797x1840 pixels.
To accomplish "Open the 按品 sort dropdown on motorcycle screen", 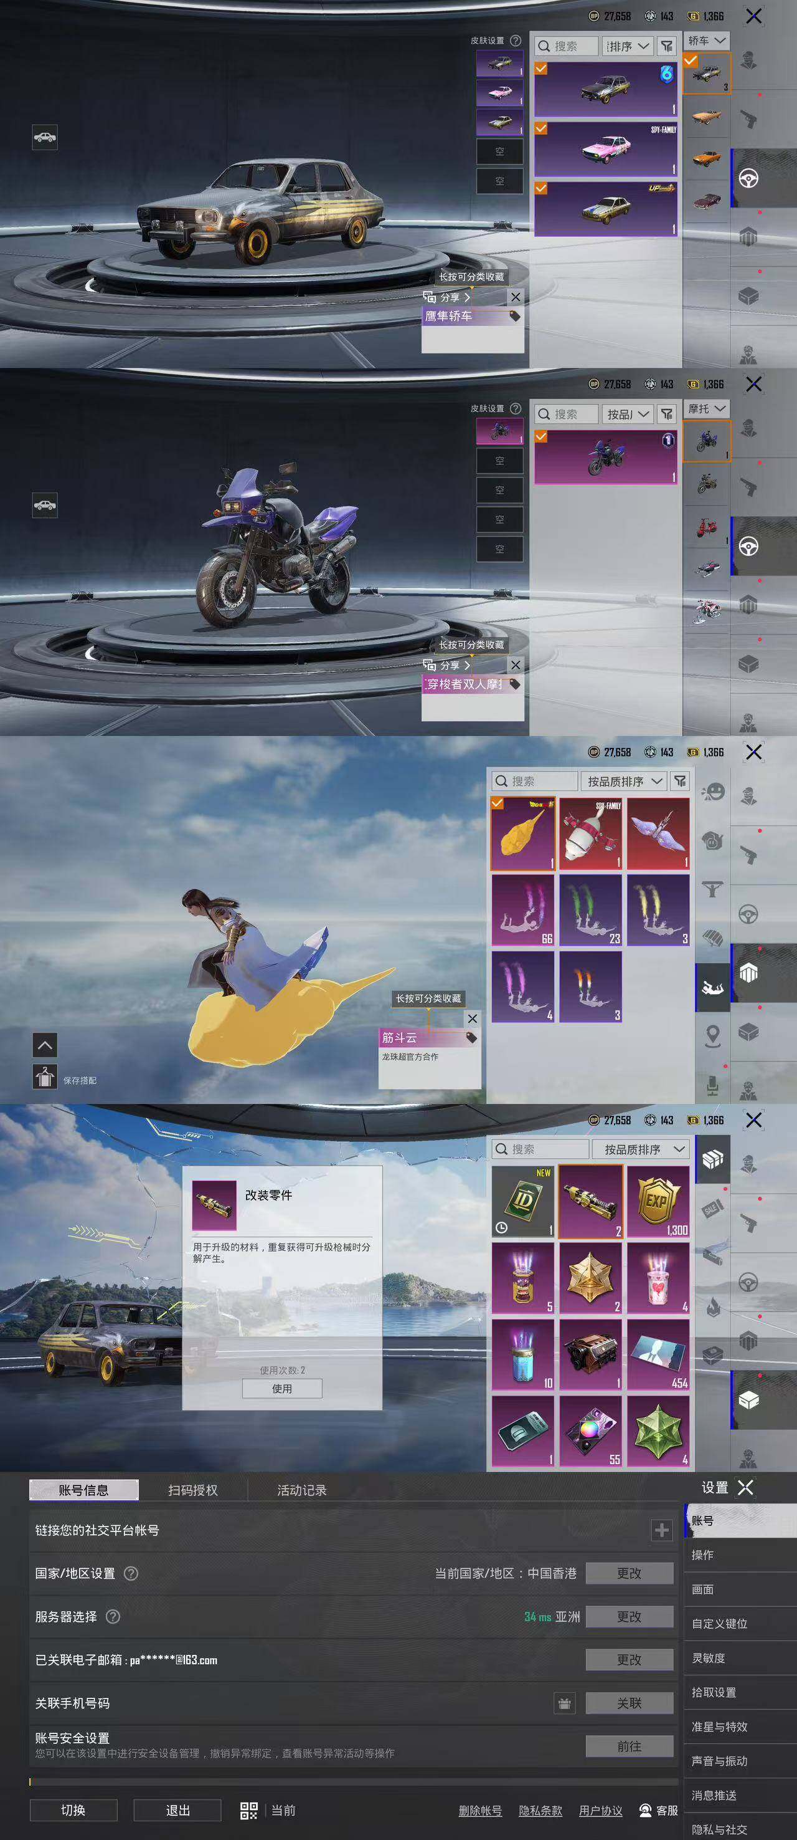I will click(628, 414).
